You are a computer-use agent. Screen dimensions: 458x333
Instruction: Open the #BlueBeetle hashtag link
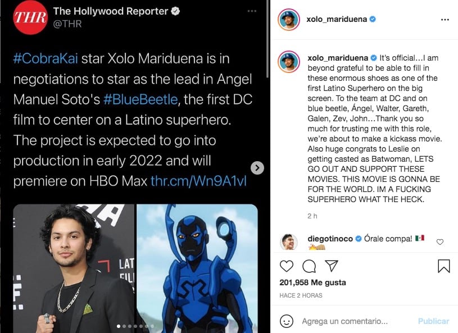click(140, 99)
